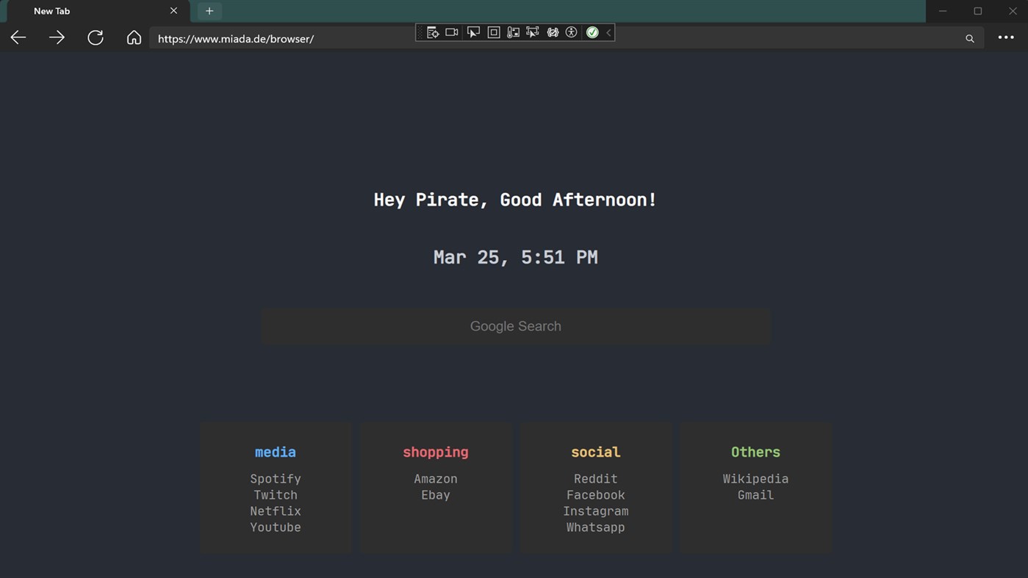Click the address bar search magnifier icon

[970, 38]
